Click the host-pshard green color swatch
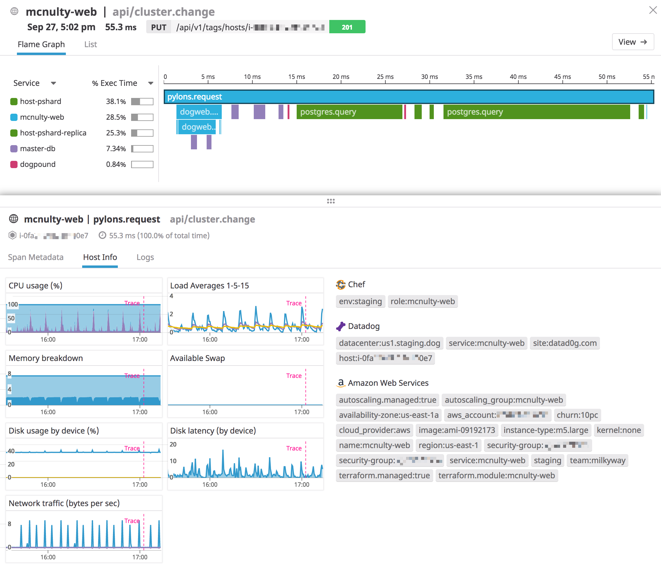 pos(14,102)
